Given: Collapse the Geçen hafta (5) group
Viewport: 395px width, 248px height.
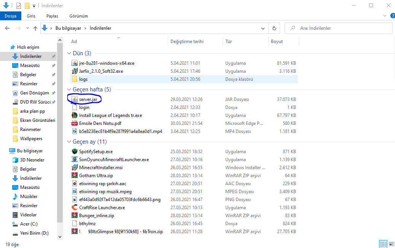Looking at the screenshot, I should [x=69, y=90].
